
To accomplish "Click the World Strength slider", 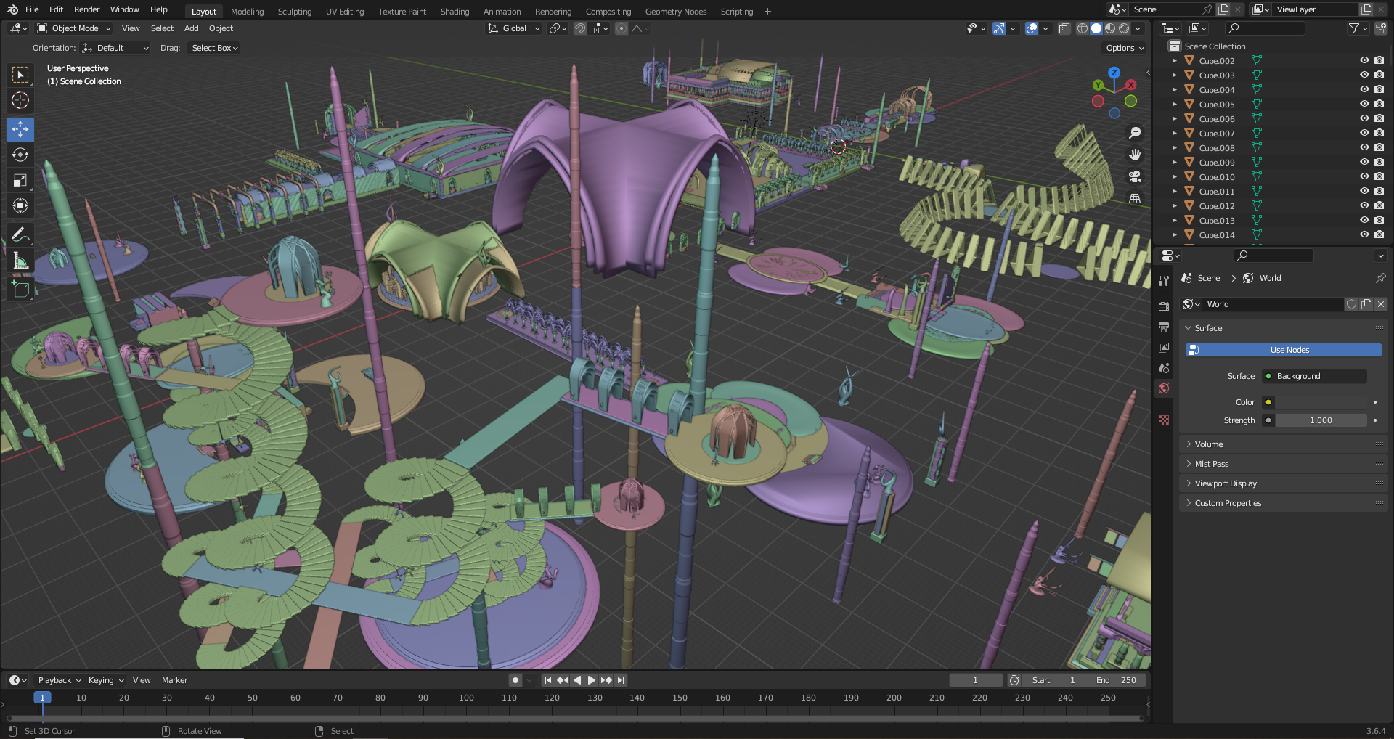I will pos(1321,420).
